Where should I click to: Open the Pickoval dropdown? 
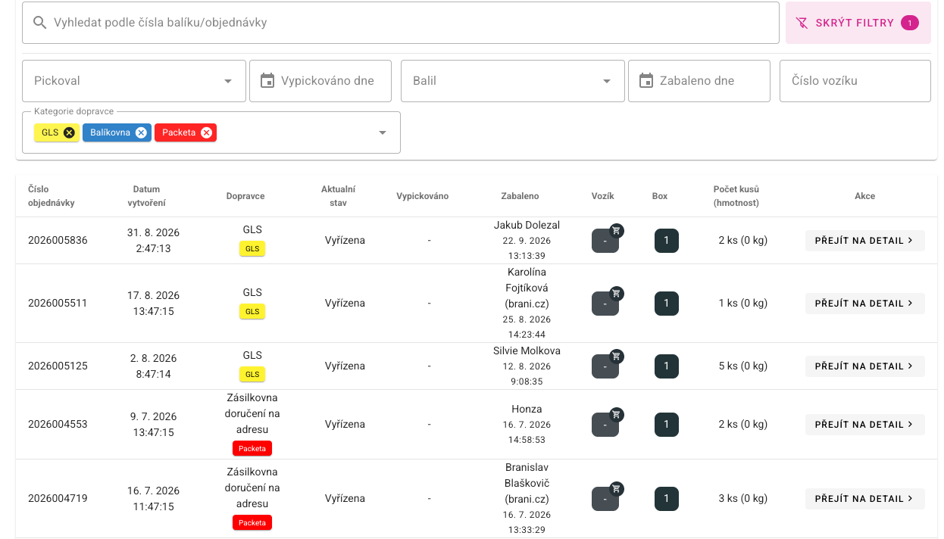click(134, 81)
